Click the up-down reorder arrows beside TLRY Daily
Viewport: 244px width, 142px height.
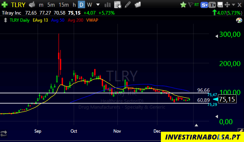5,20
